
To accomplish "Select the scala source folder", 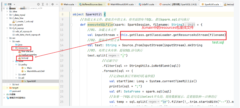I will click(21, 61).
